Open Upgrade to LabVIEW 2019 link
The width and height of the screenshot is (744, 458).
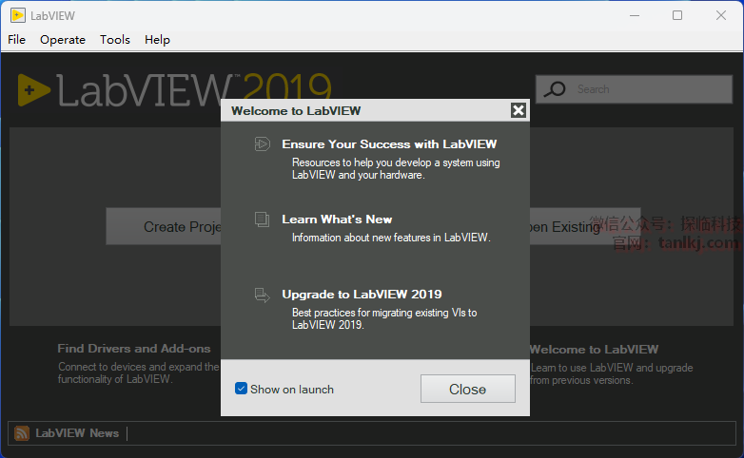click(362, 295)
